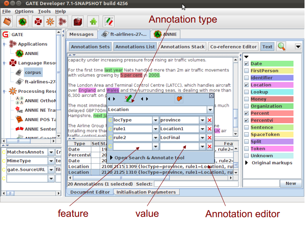Click the restore session toolbar icon

coord(7,21)
